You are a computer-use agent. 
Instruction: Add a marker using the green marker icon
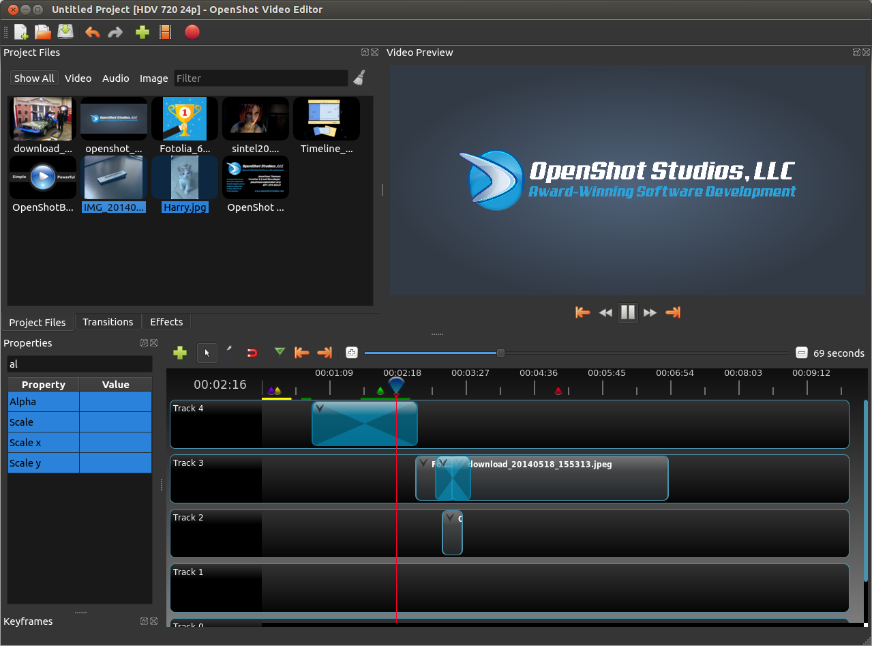click(x=280, y=353)
